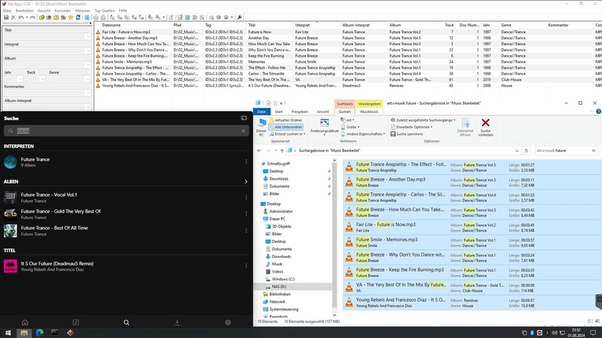The height and width of the screenshot is (338, 602).
Task: Open the Genre dropdown in Mp3tag panel
Action: pos(87,79)
